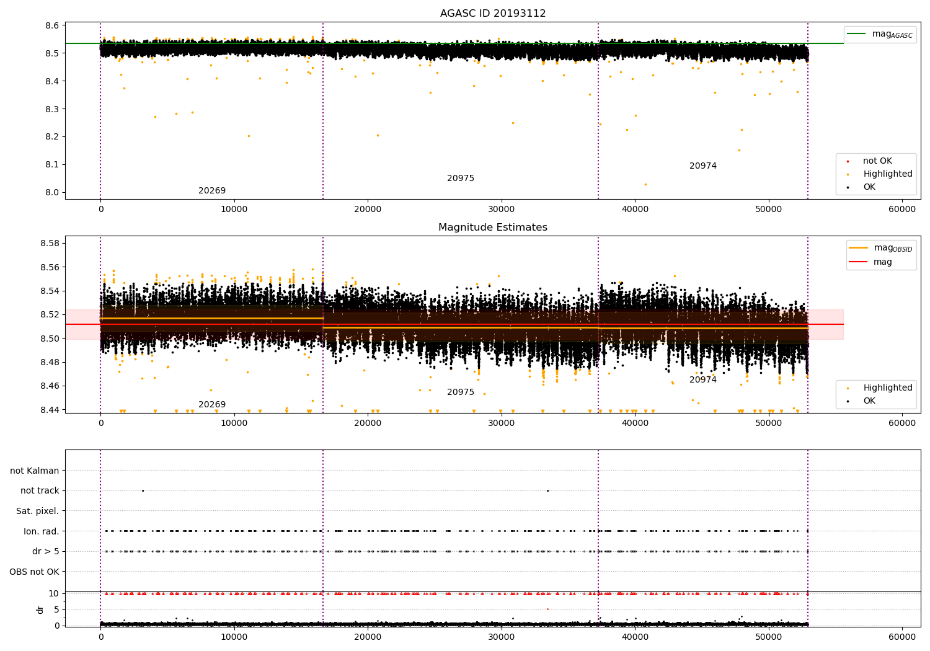The image size is (930, 651).
Task: Click obsid label 20269 in middle plot
Action: (212, 405)
